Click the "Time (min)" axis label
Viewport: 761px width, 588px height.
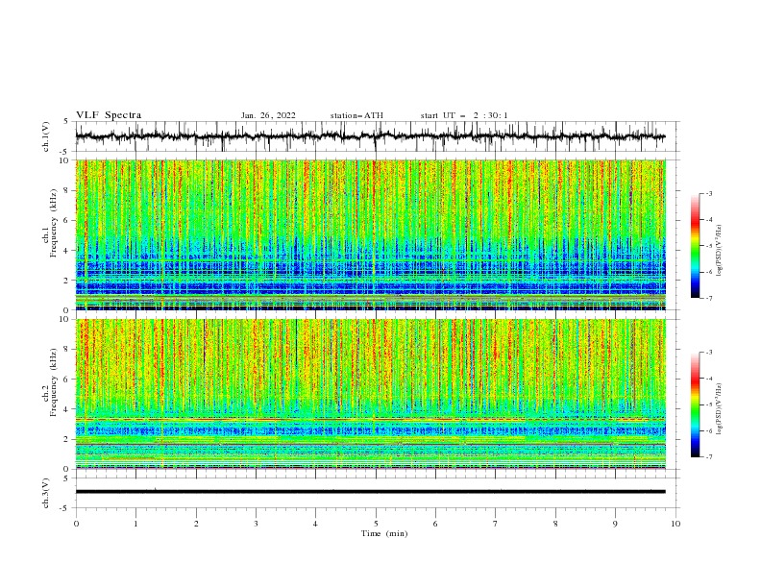point(384,533)
